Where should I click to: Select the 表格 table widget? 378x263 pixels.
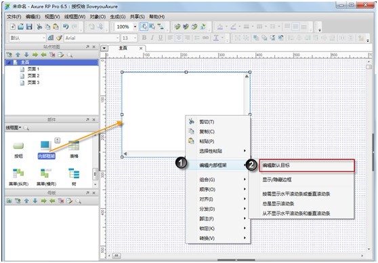tap(74, 150)
